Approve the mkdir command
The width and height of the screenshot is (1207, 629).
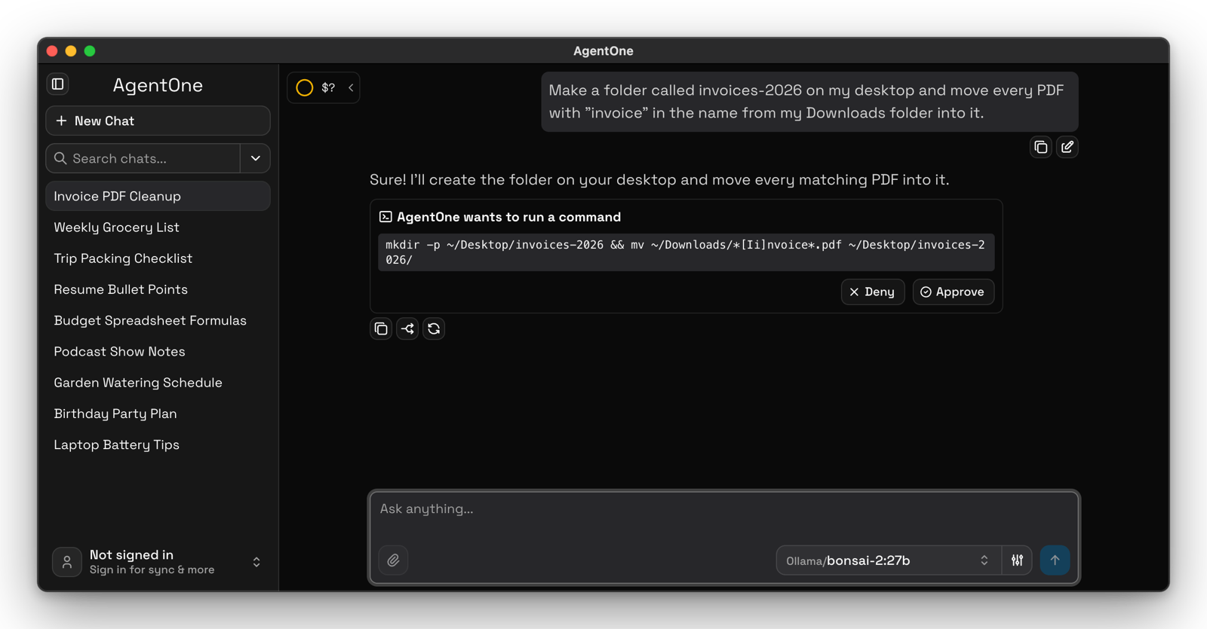tap(954, 292)
